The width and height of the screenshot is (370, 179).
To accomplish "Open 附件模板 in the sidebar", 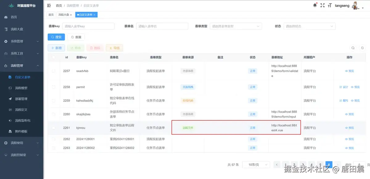I will click(x=22, y=131).
